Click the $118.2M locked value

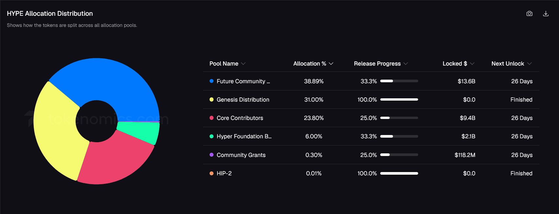[465, 155]
